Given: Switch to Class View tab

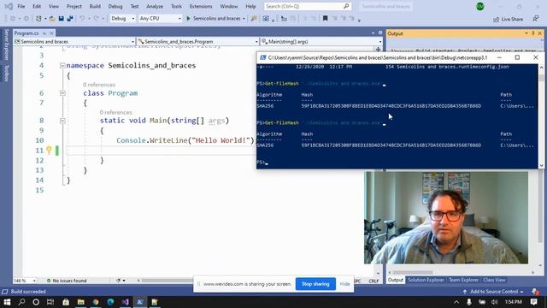Looking at the screenshot, I should (x=494, y=280).
